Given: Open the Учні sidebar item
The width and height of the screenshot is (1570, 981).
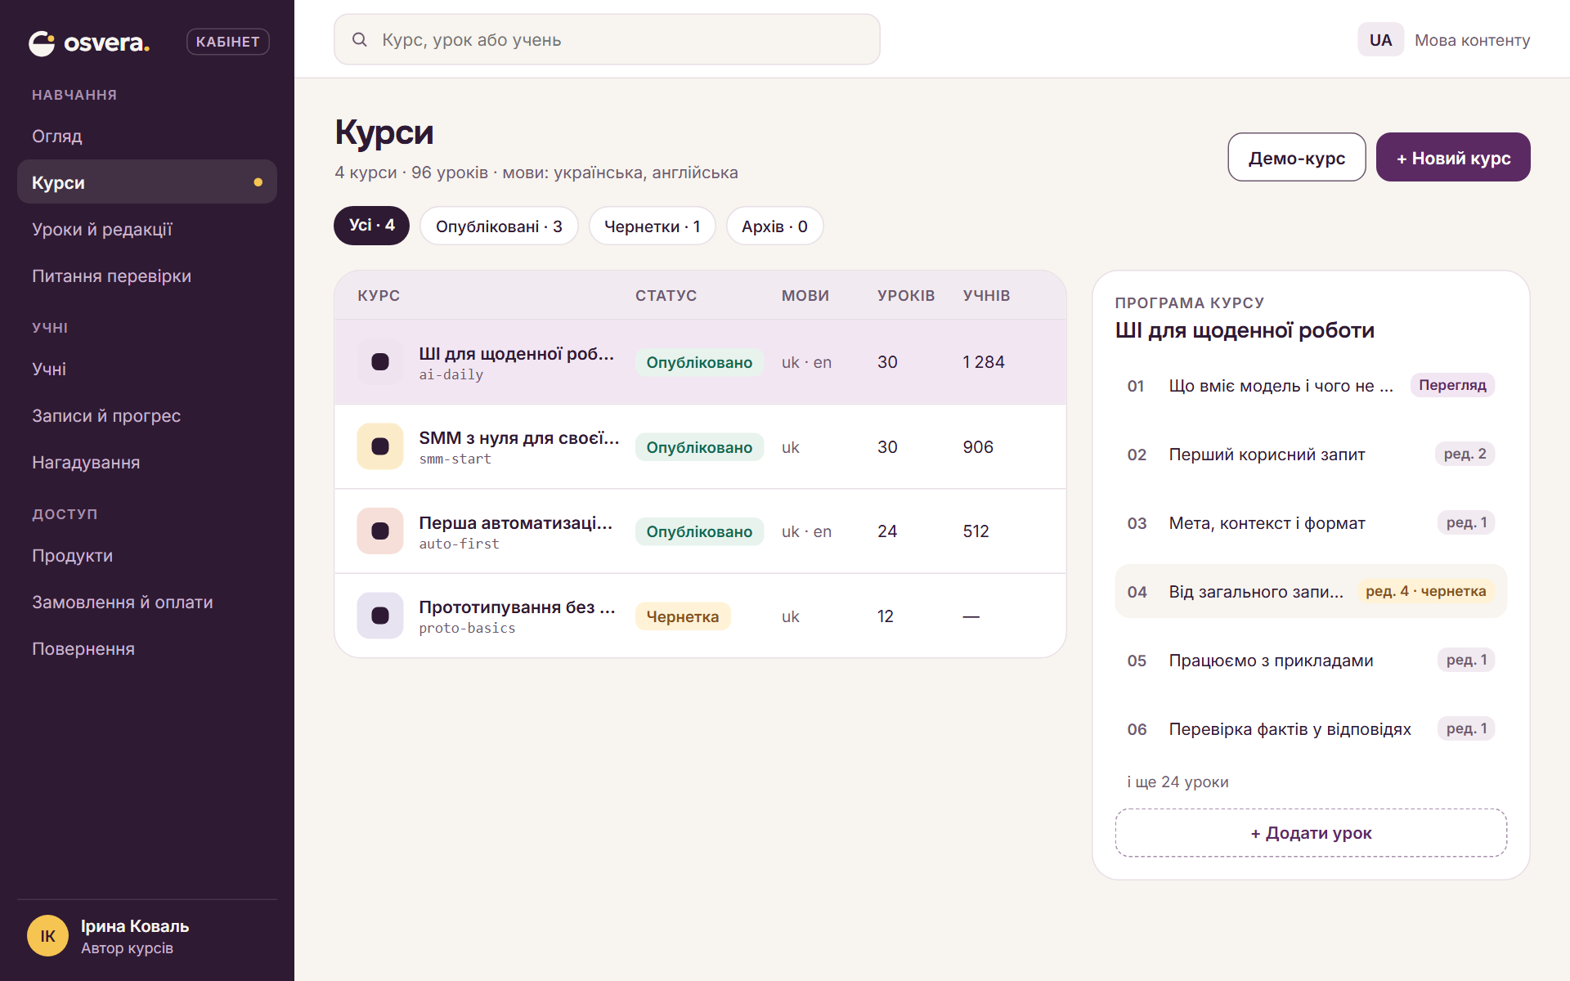Looking at the screenshot, I should (x=147, y=369).
